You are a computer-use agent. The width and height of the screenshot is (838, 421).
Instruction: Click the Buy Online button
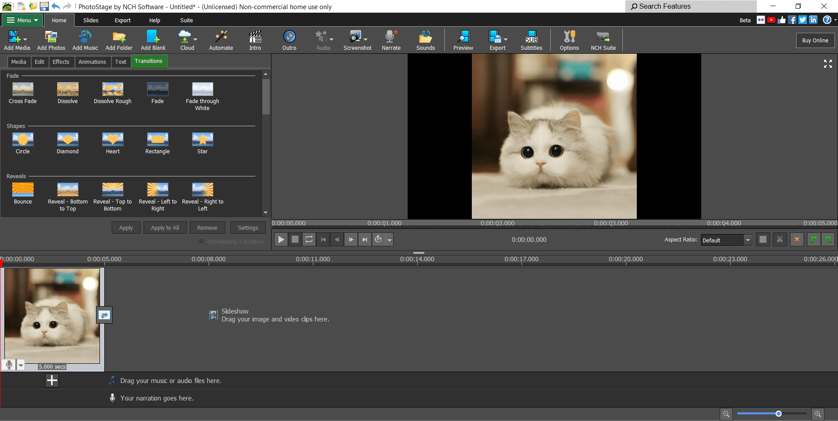[815, 41]
